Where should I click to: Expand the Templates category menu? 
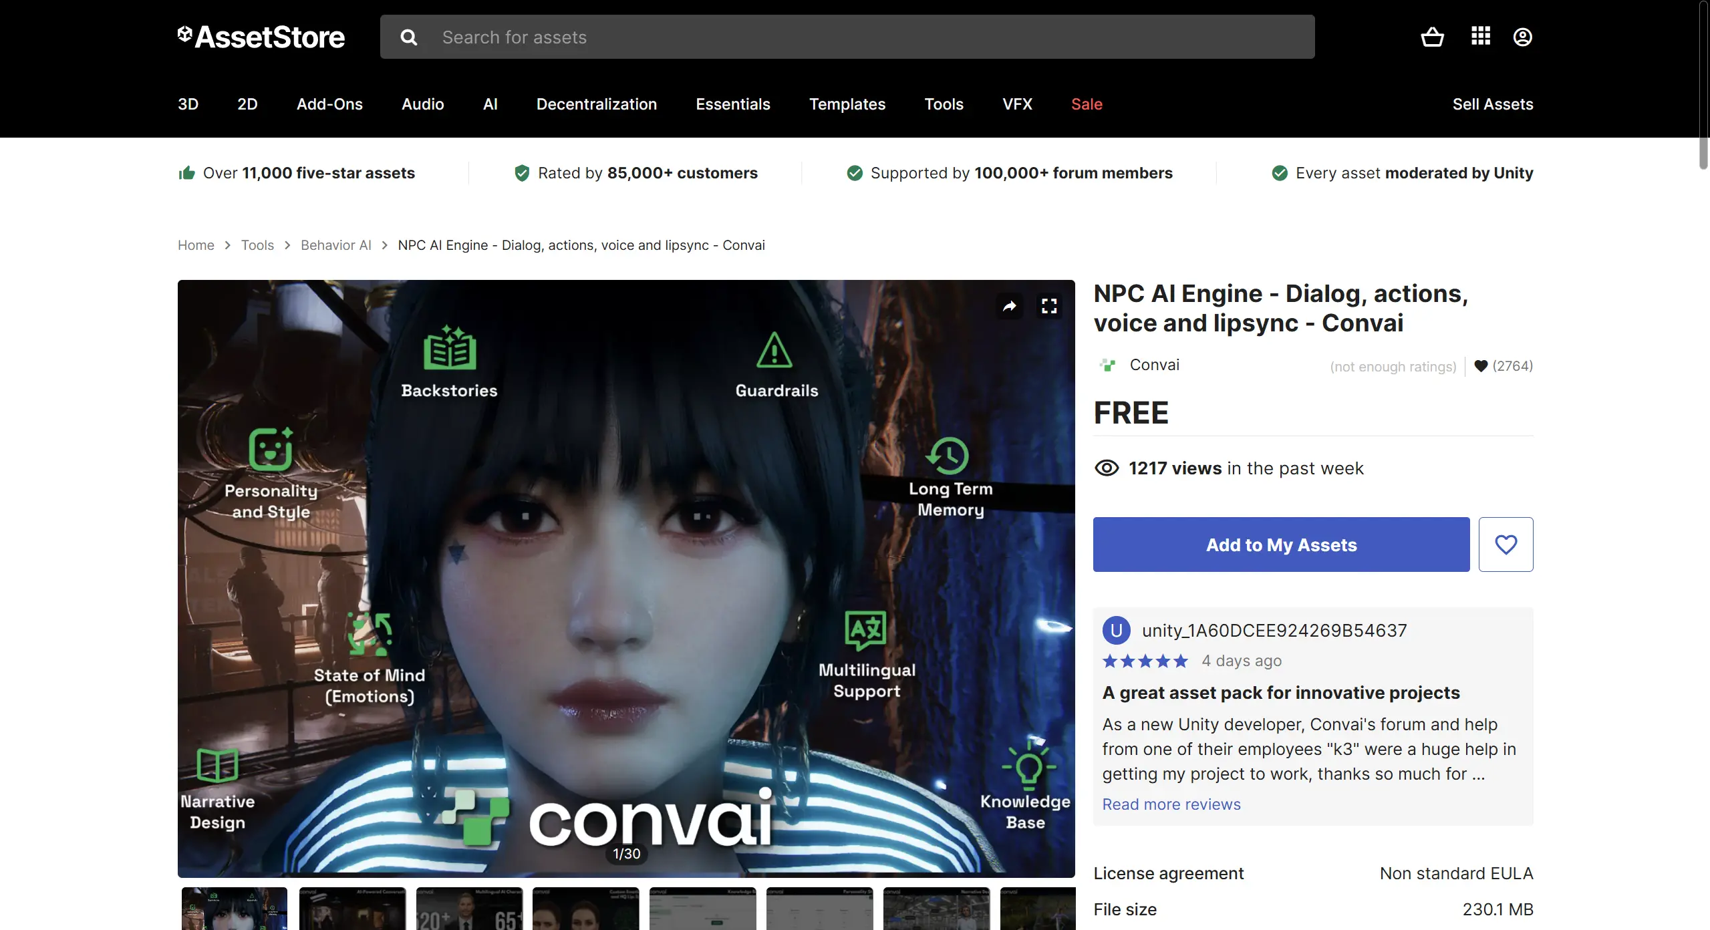847,104
